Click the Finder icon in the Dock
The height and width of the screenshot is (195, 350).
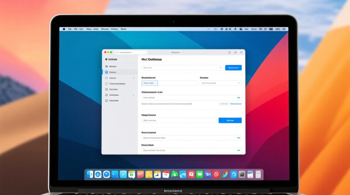pos(90,174)
